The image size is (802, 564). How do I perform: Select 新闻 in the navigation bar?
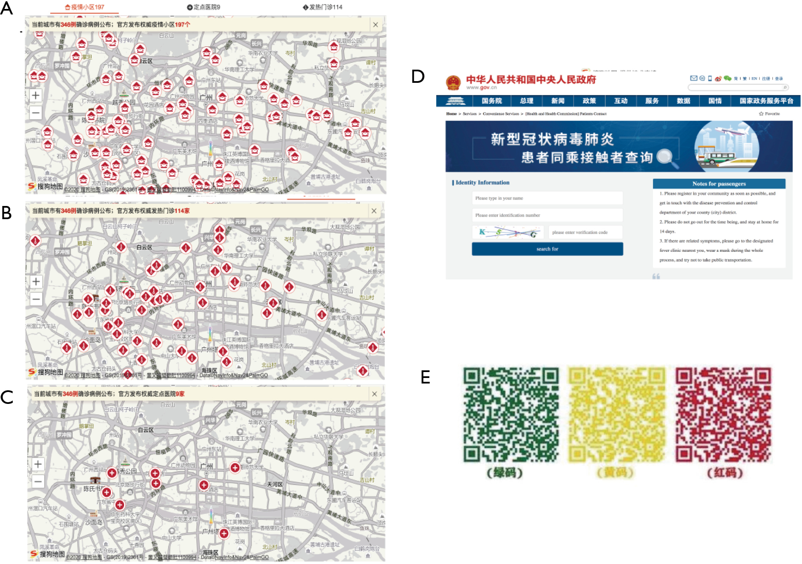coord(558,101)
